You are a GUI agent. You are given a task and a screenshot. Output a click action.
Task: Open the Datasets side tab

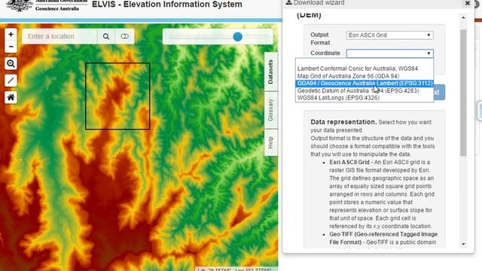point(270,72)
